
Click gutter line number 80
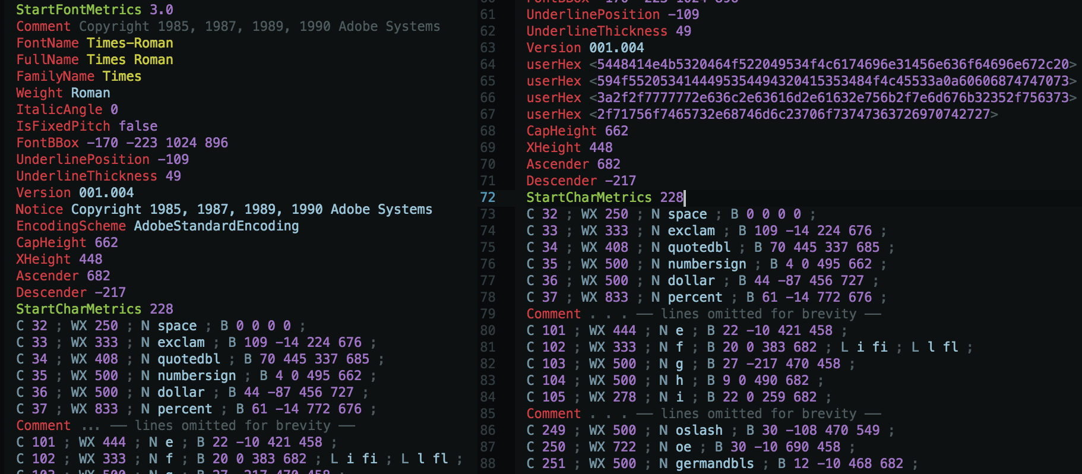(x=488, y=330)
